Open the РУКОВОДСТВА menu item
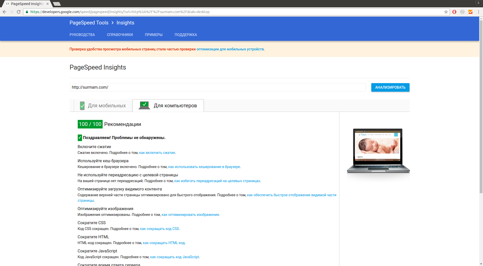This screenshot has width=483, height=266. click(82, 35)
